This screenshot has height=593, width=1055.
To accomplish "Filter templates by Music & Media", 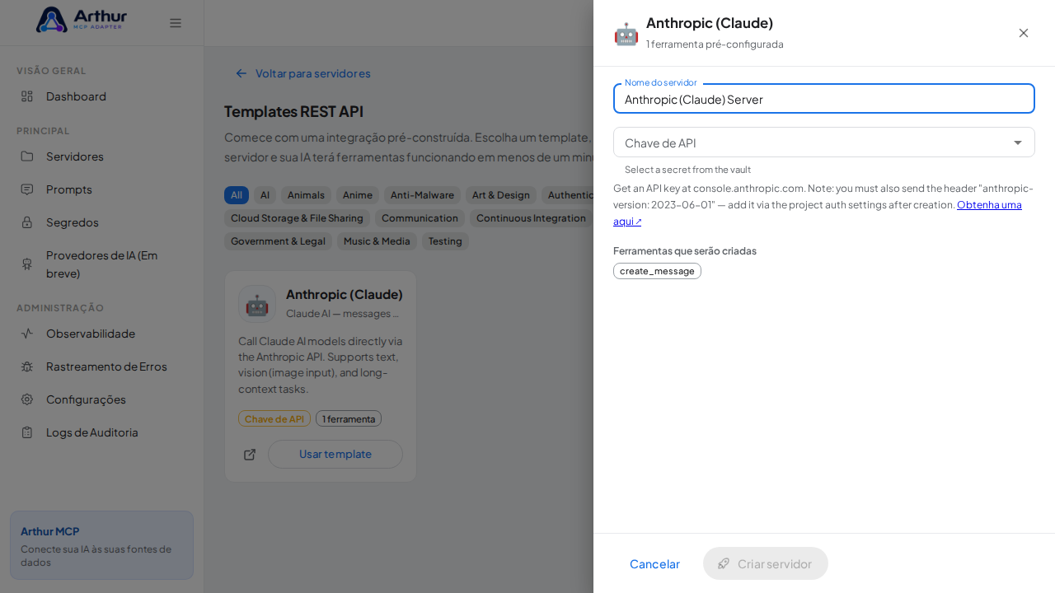I will [377, 241].
